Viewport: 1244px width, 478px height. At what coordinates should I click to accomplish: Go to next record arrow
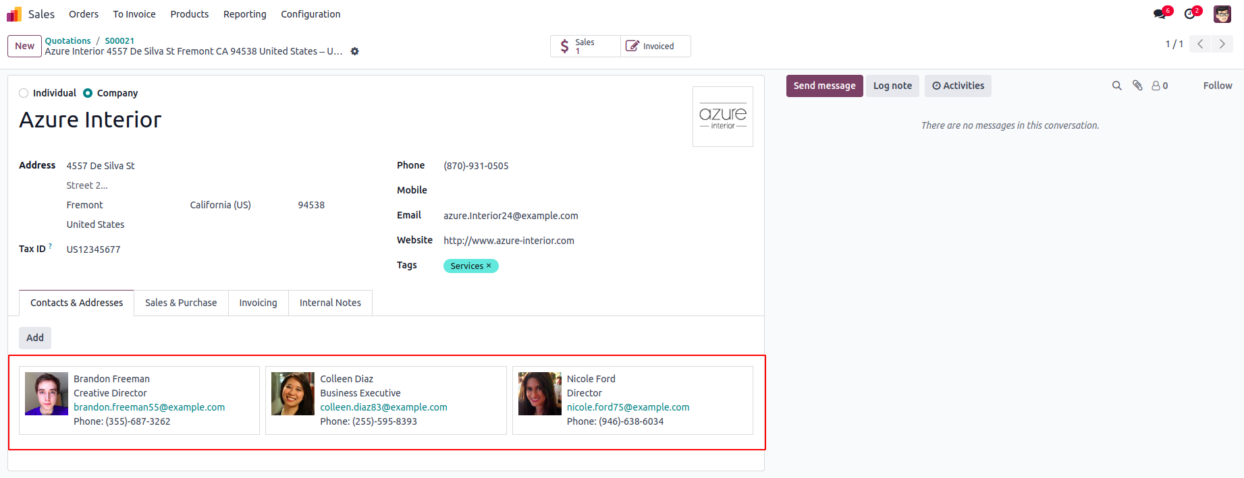pyautogui.click(x=1222, y=44)
